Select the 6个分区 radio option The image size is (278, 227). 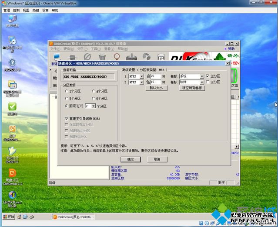[x=94, y=98]
